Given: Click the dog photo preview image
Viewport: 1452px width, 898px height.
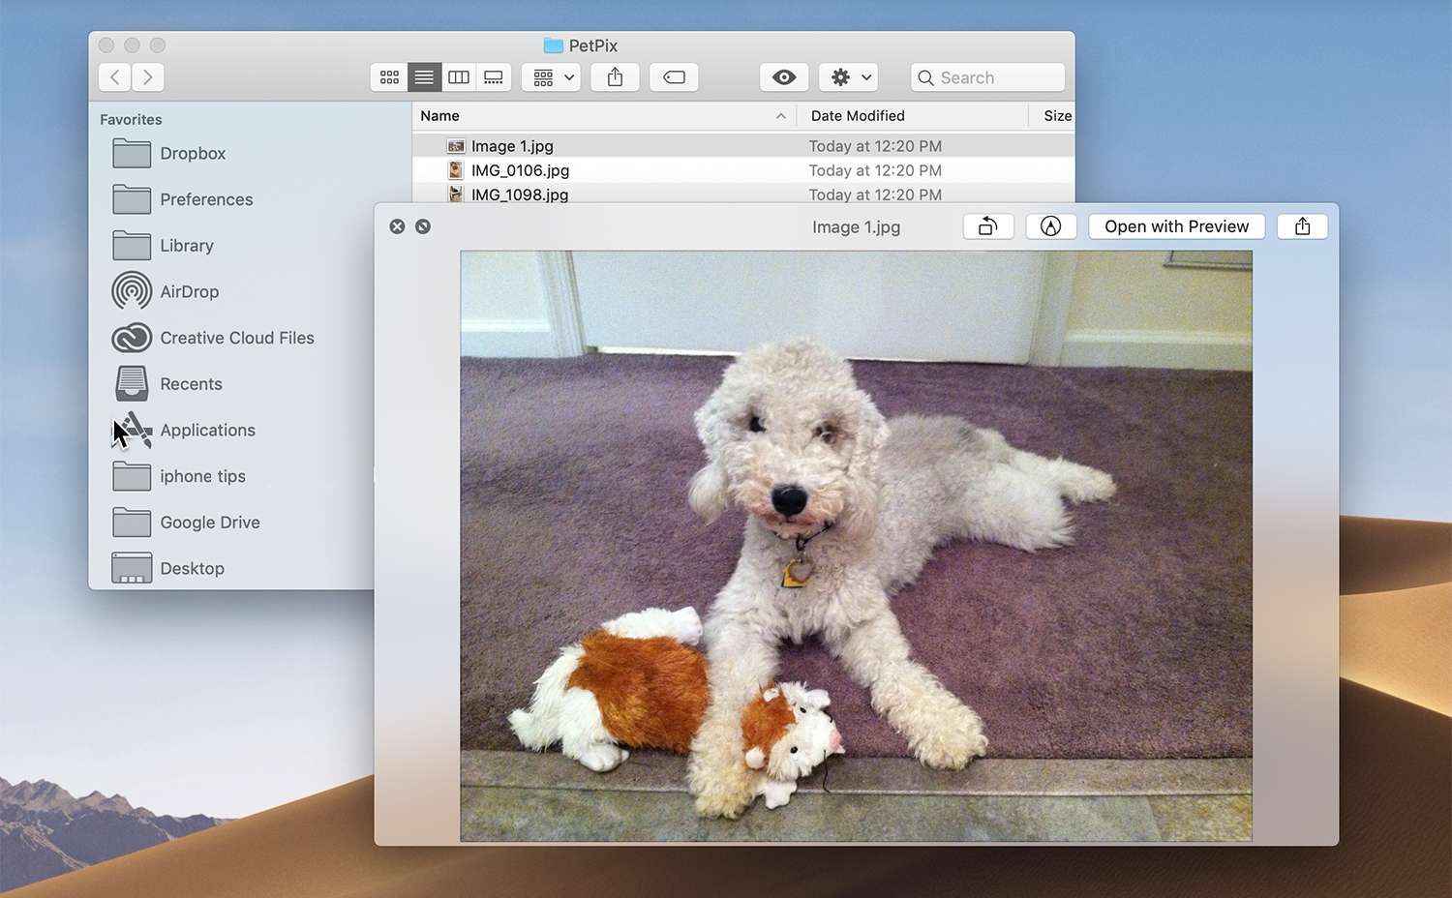Looking at the screenshot, I should [x=856, y=546].
